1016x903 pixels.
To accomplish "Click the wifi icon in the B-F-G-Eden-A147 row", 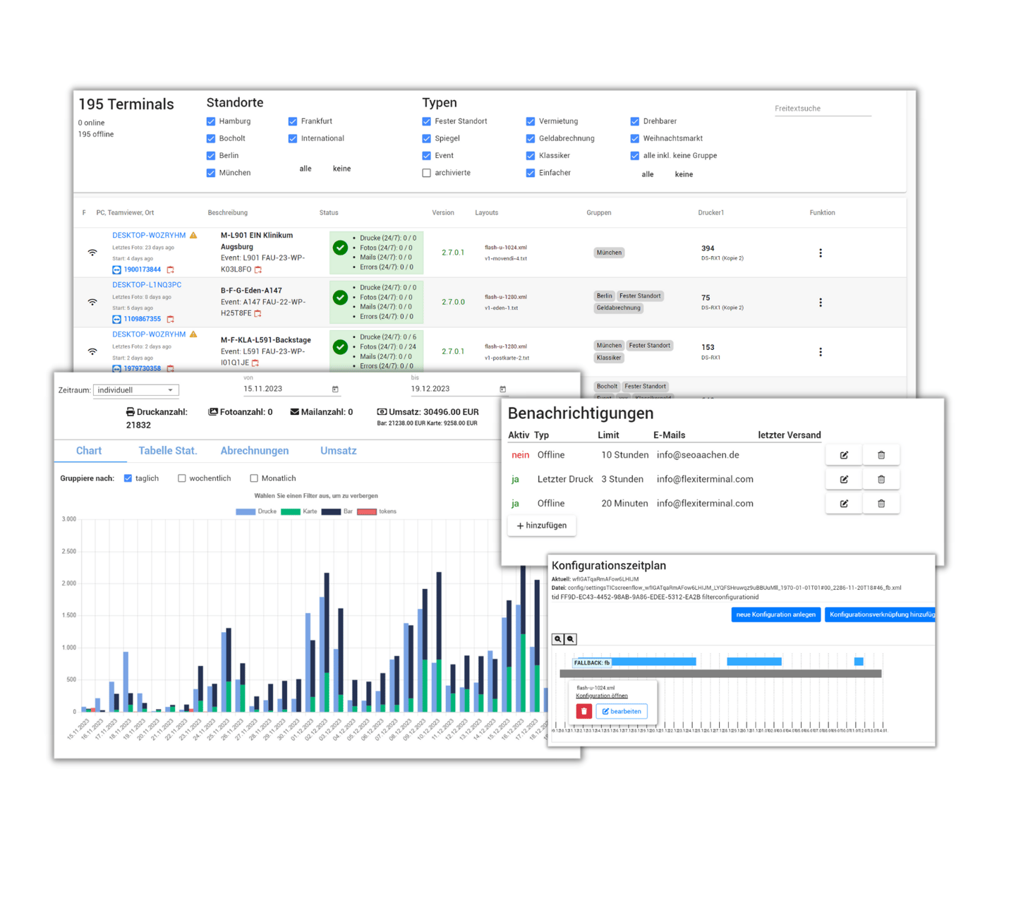I will pyautogui.click(x=92, y=301).
